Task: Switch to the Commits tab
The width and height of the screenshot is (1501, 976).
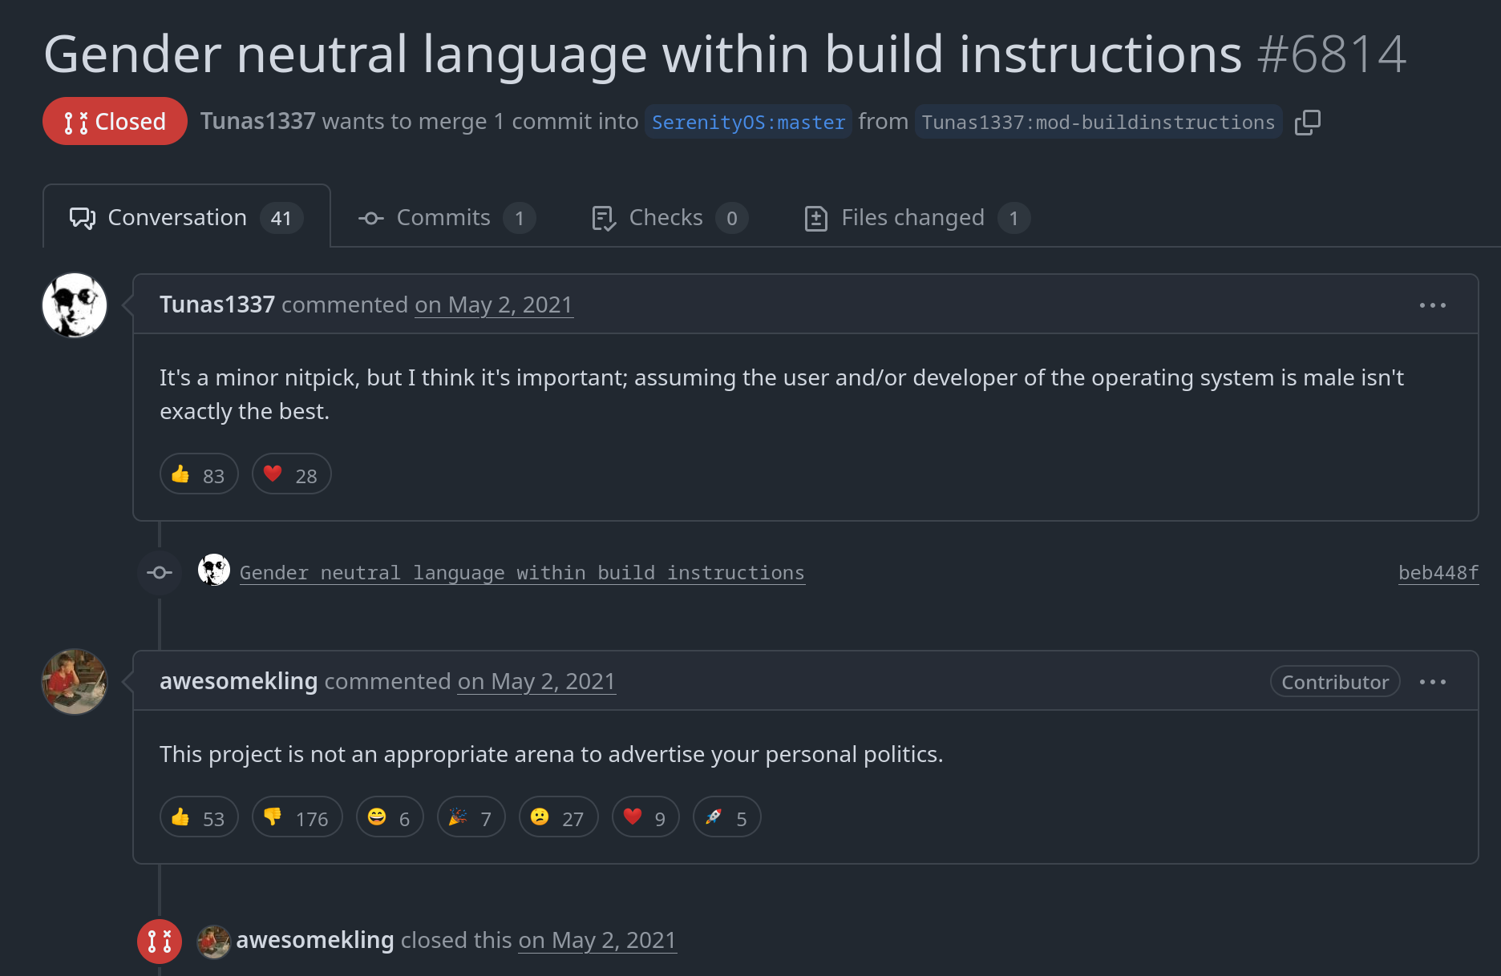Action: click(443, 217)
